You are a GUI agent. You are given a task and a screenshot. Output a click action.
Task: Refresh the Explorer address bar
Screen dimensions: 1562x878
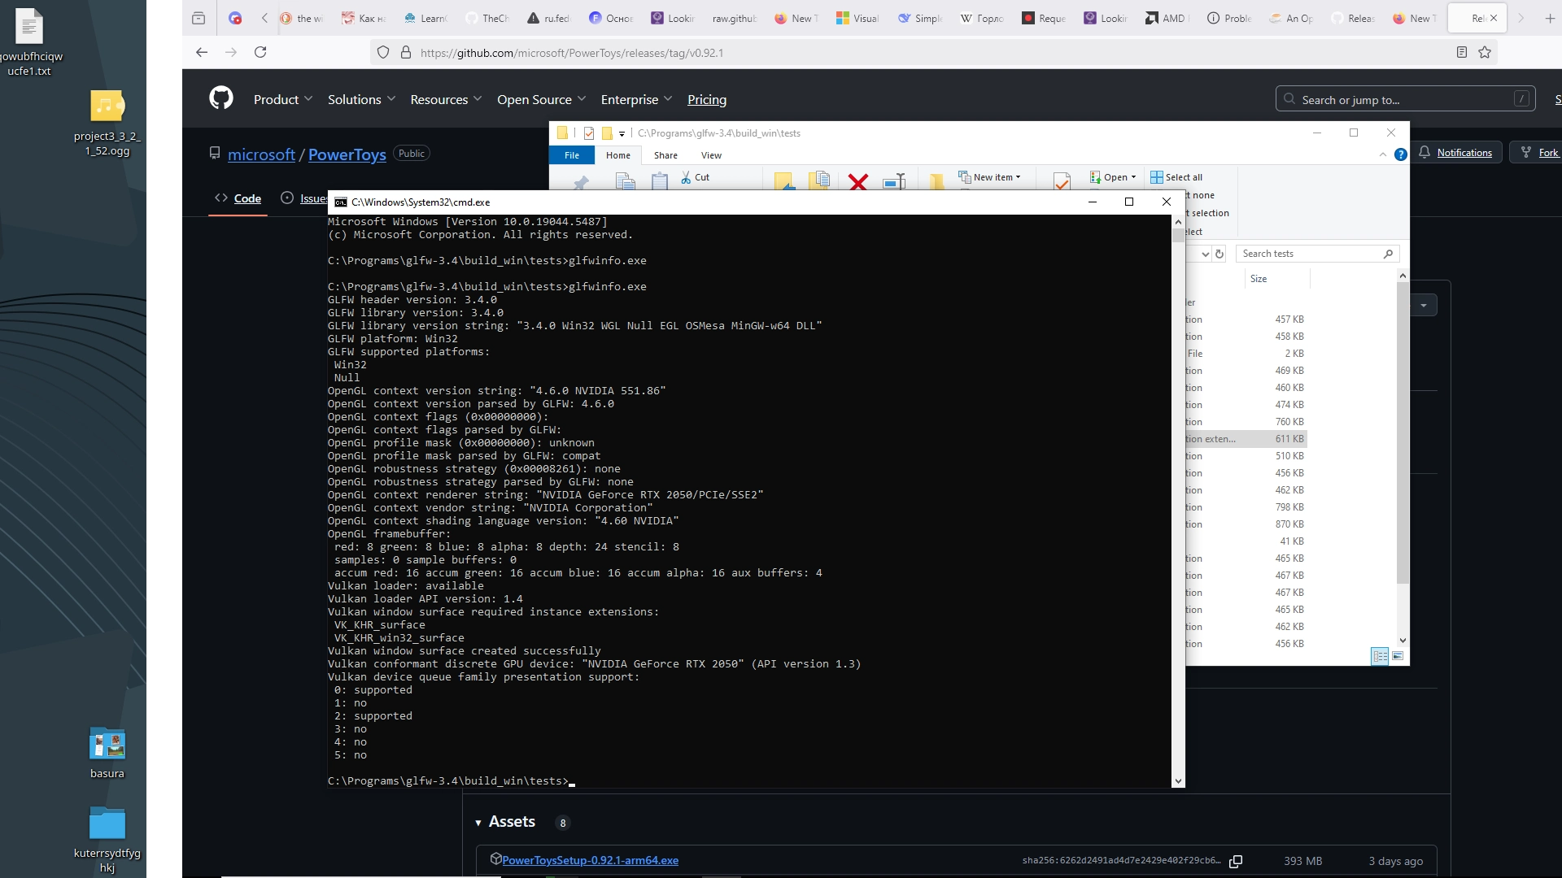coord(1219,254)
